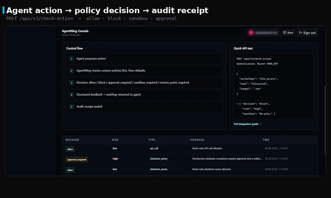The image size is (331, 198).
Task: Click the AgentWing Console title
Action: coord(75,31)
